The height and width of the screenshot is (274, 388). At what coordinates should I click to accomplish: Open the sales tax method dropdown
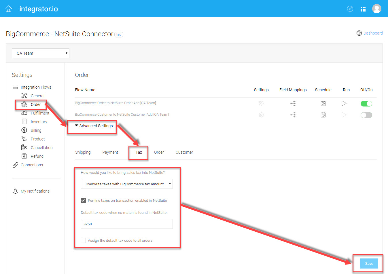[127, 184]
